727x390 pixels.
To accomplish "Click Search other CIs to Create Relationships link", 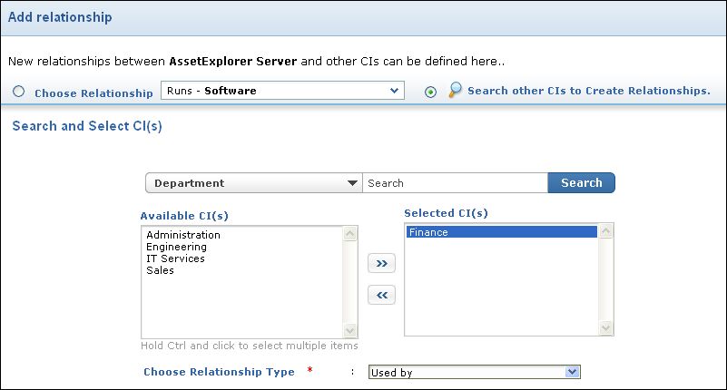I will pyautogui.click(x=588, y=91).
